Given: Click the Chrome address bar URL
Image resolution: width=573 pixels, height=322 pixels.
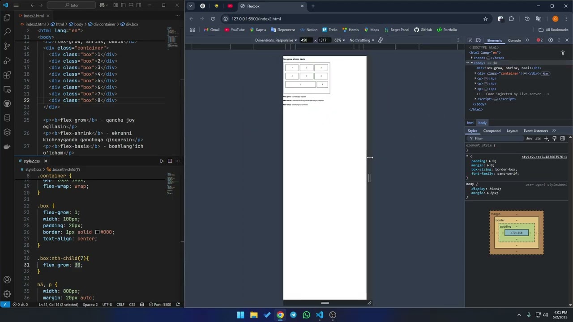Looking at the screenshot, I should coord(256,19).
